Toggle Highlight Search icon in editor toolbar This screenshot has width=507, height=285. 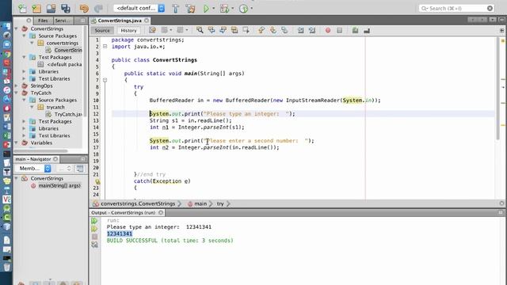tap(234, 30)
